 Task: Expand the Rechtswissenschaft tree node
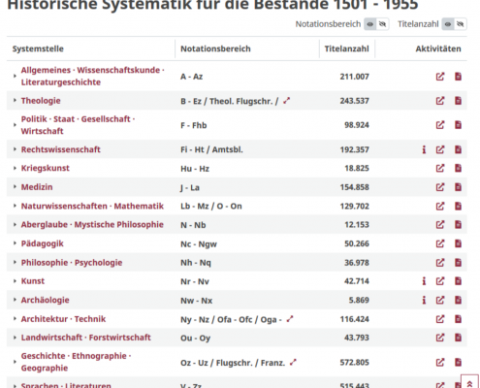[15, 149]
